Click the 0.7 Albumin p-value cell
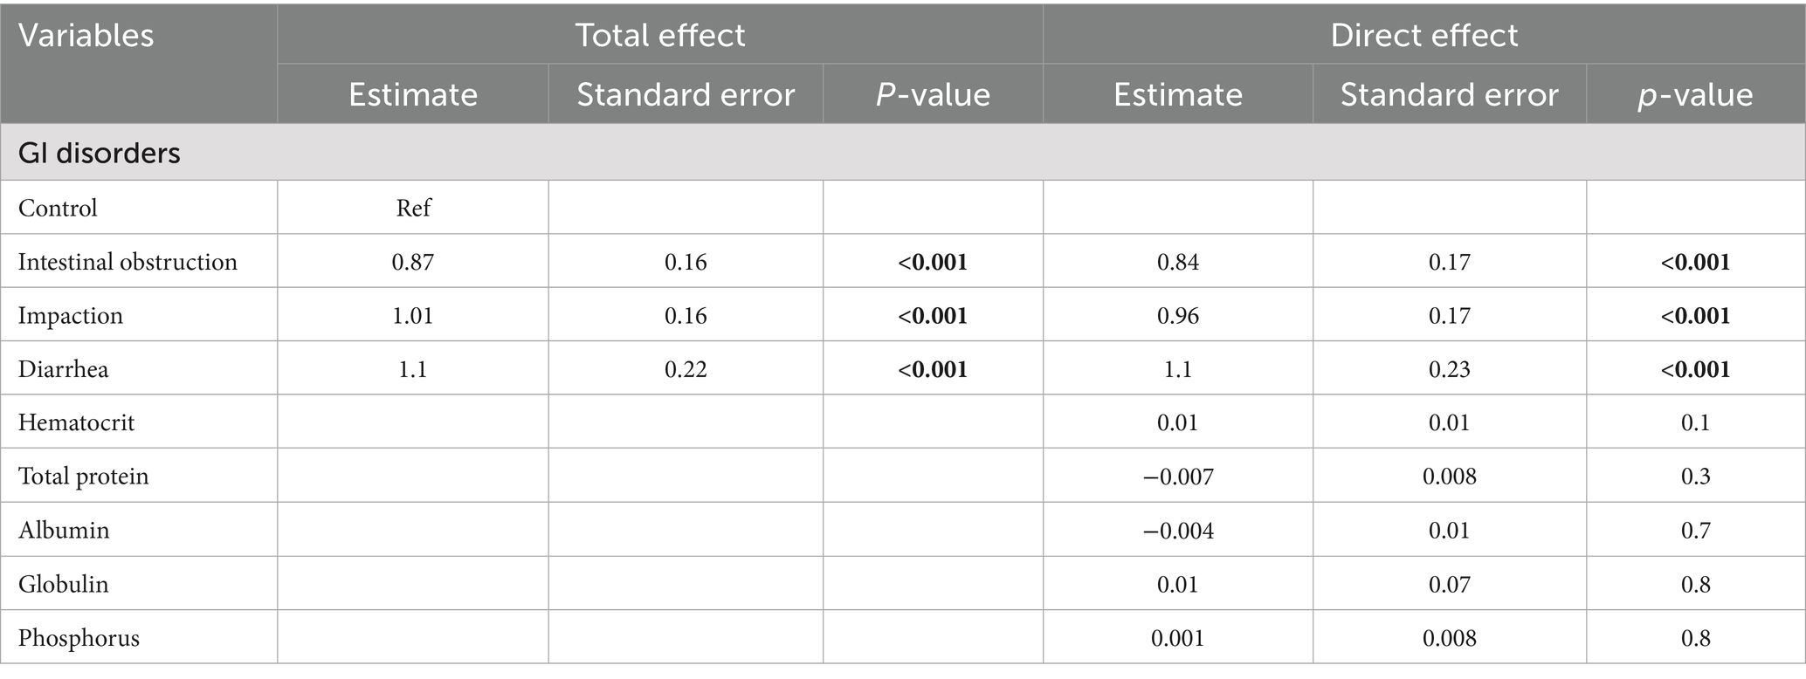The width and height of the screenshot is (1806, 679). click(x=1695, y=530)
